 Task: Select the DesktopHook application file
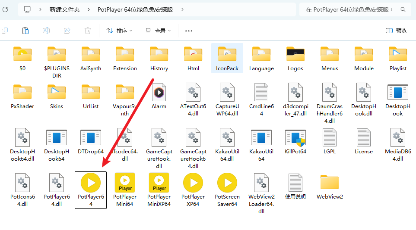click(398, 100)
